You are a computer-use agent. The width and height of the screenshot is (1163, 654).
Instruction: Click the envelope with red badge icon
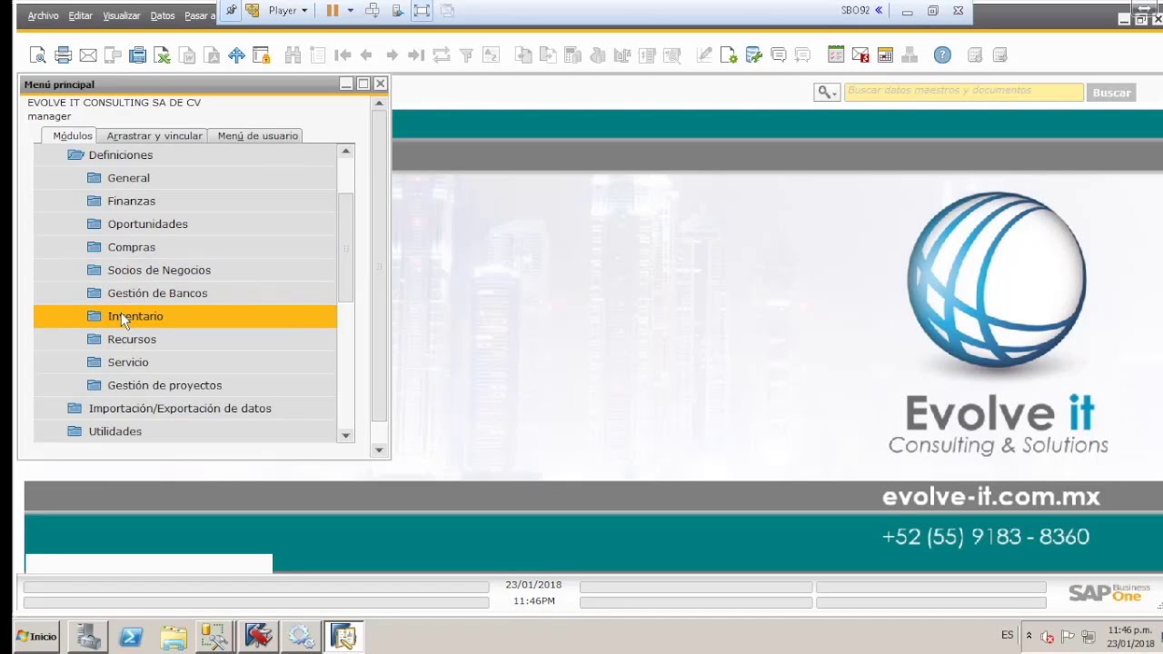pyautogui.click(x=860, y=55)
